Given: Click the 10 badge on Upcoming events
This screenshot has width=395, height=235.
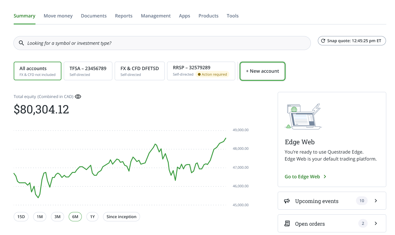Looking at the screenshot, I should tap(362, 201).
